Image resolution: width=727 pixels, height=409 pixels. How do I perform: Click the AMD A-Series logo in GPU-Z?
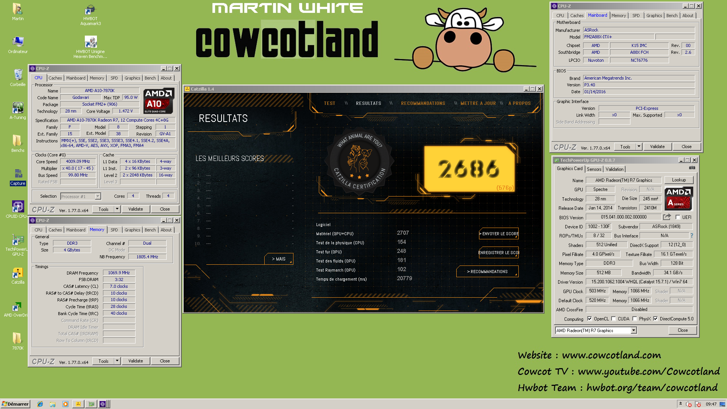[x=679, y=198]
